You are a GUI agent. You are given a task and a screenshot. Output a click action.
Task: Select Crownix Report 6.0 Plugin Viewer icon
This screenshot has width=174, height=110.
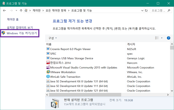pyautogui.click(x=48, y=49)
